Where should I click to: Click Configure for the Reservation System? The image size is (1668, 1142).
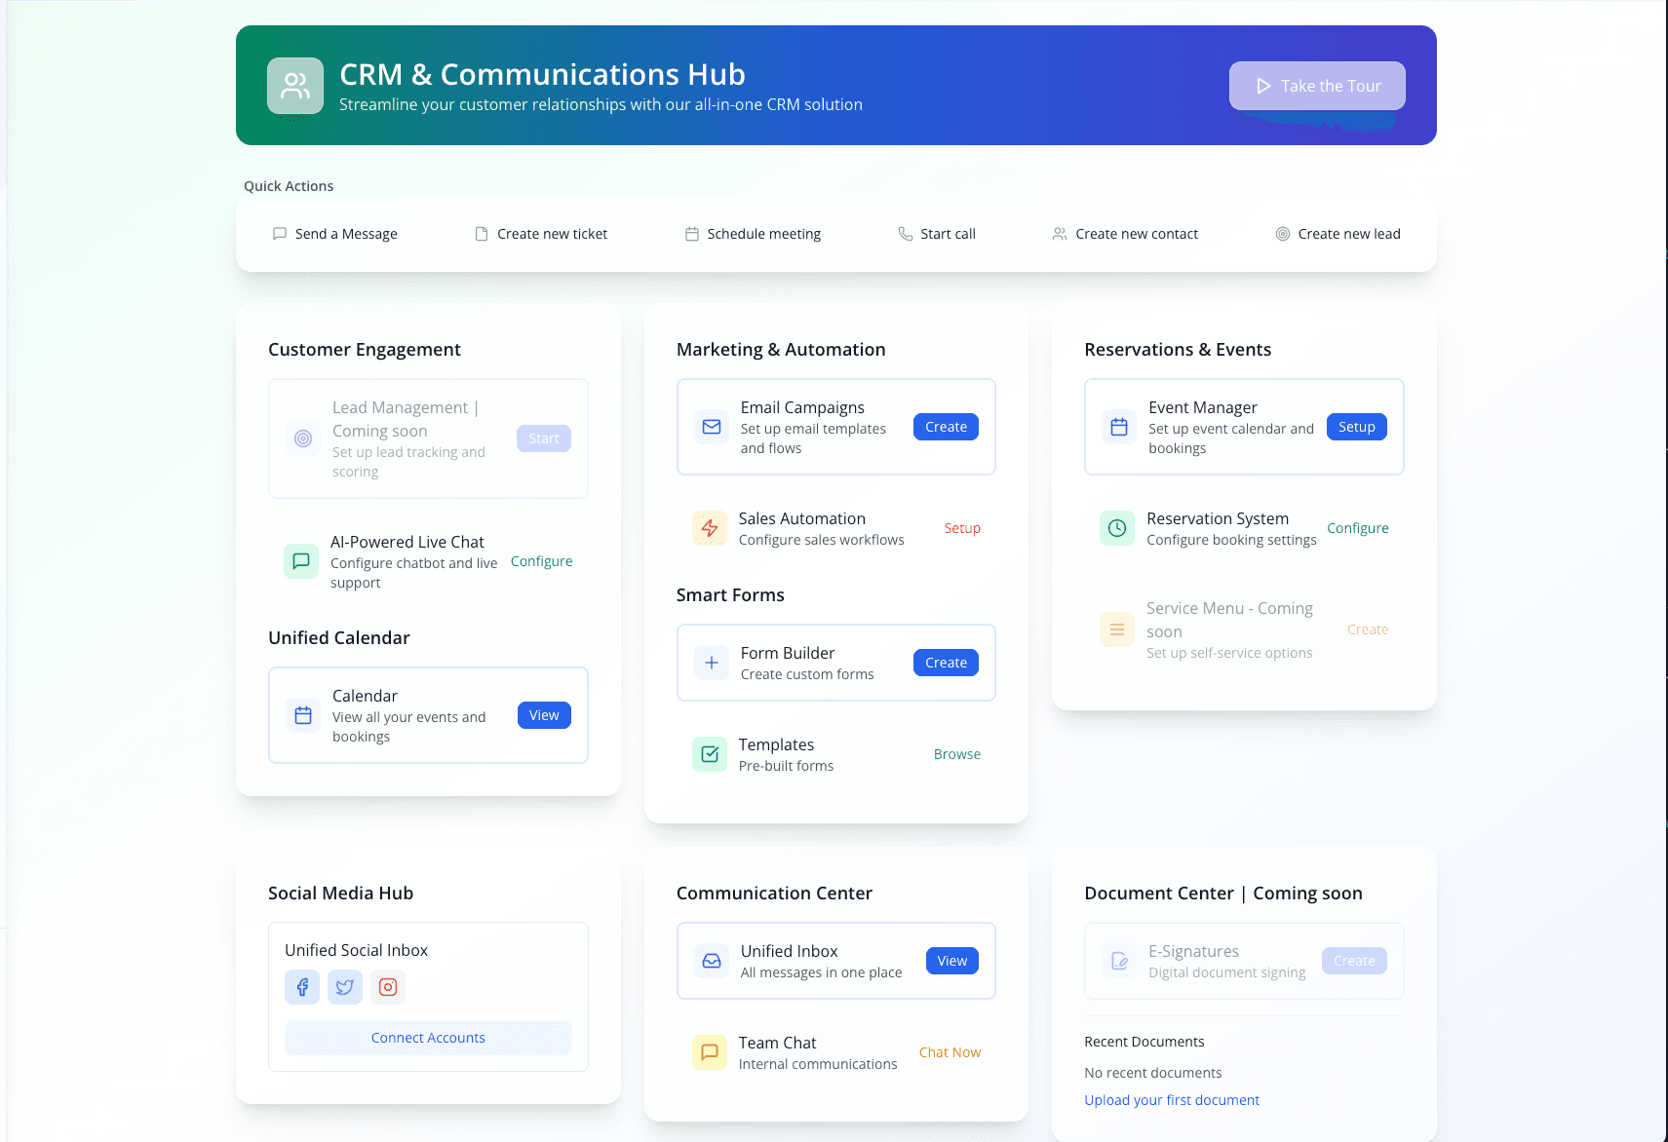(x=1357, y=527)
